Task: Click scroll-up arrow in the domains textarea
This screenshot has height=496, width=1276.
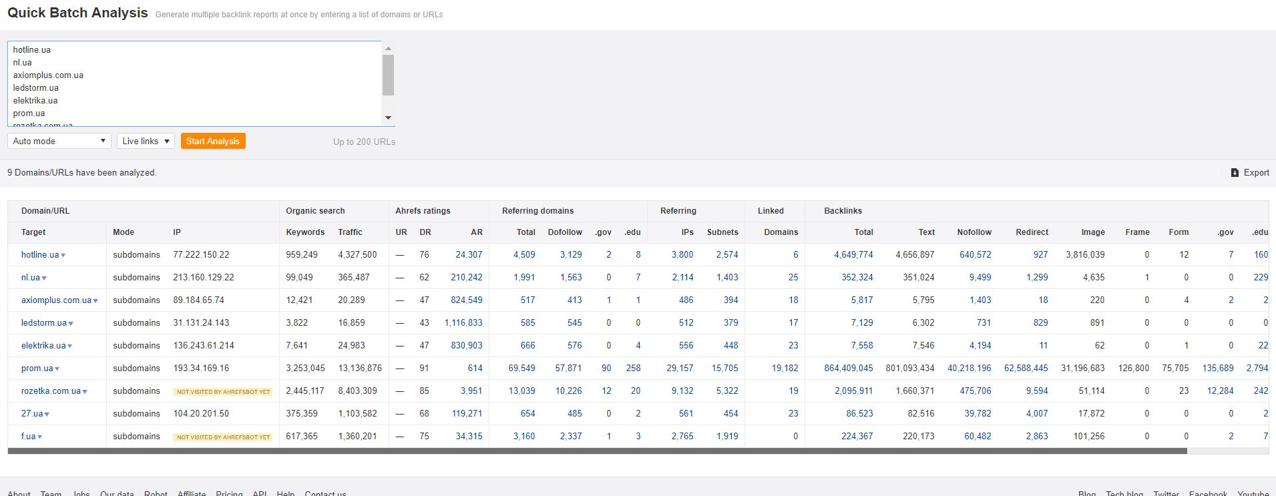Action: tap(388, 49)
